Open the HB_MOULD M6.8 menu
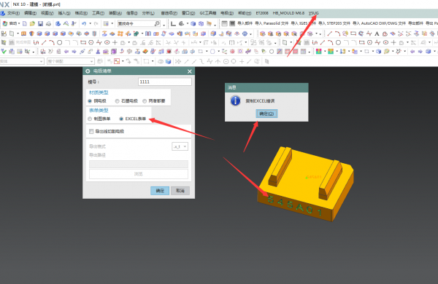 [288, 13]
